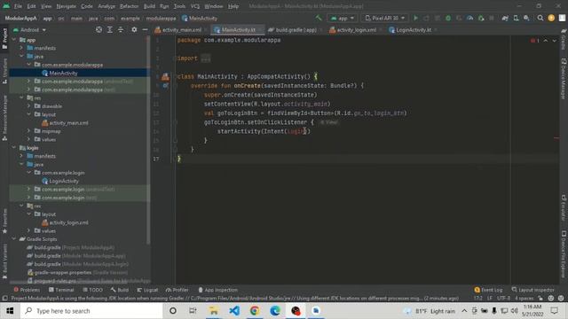Screen dimensions: 568x319
Task: Click Collapse All in Project panel
Action: 121,29
